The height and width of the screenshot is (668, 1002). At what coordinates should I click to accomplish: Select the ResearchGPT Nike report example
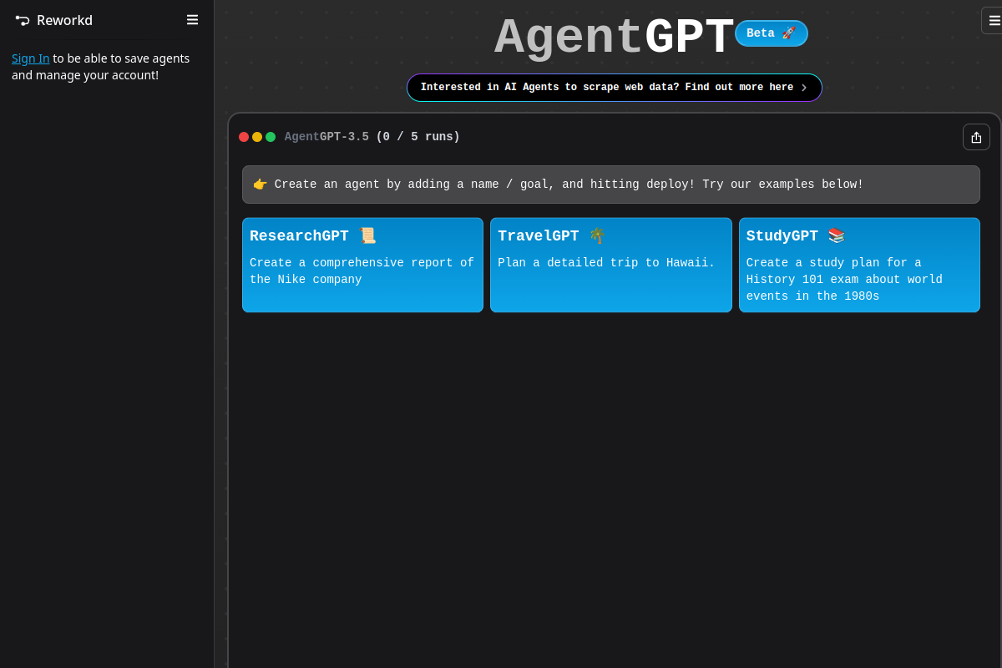tap(362, 265)
